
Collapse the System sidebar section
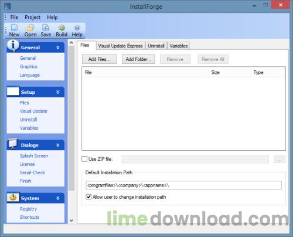coord(58,198)
